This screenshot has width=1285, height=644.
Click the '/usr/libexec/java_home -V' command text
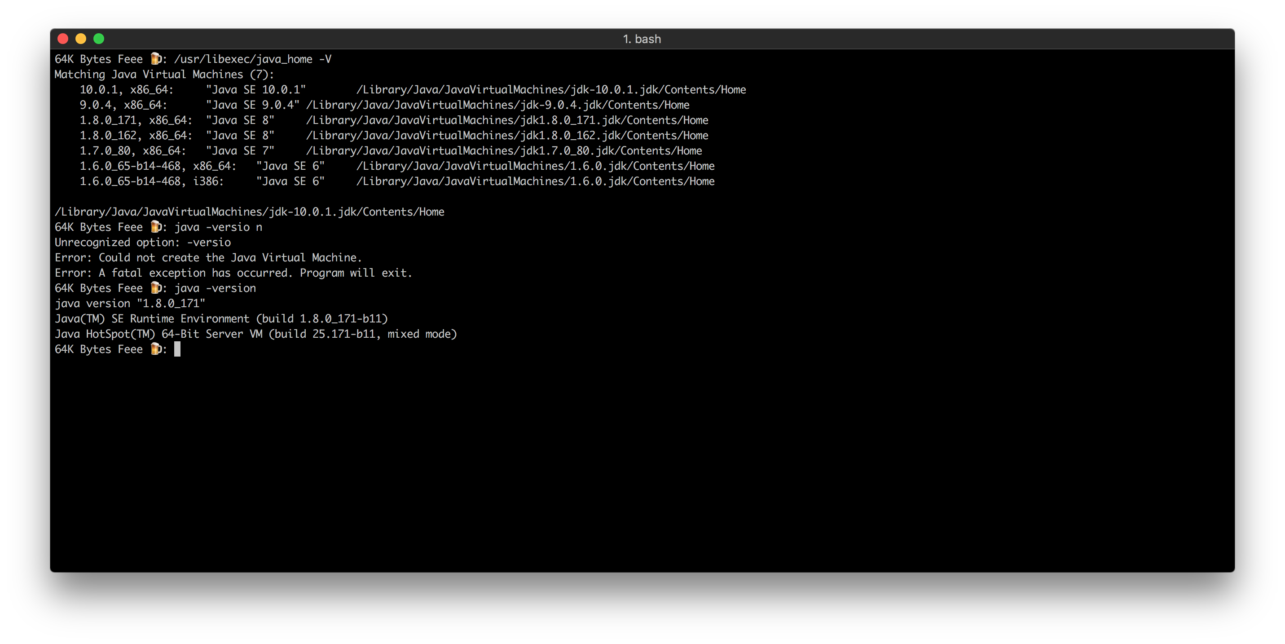252,59
